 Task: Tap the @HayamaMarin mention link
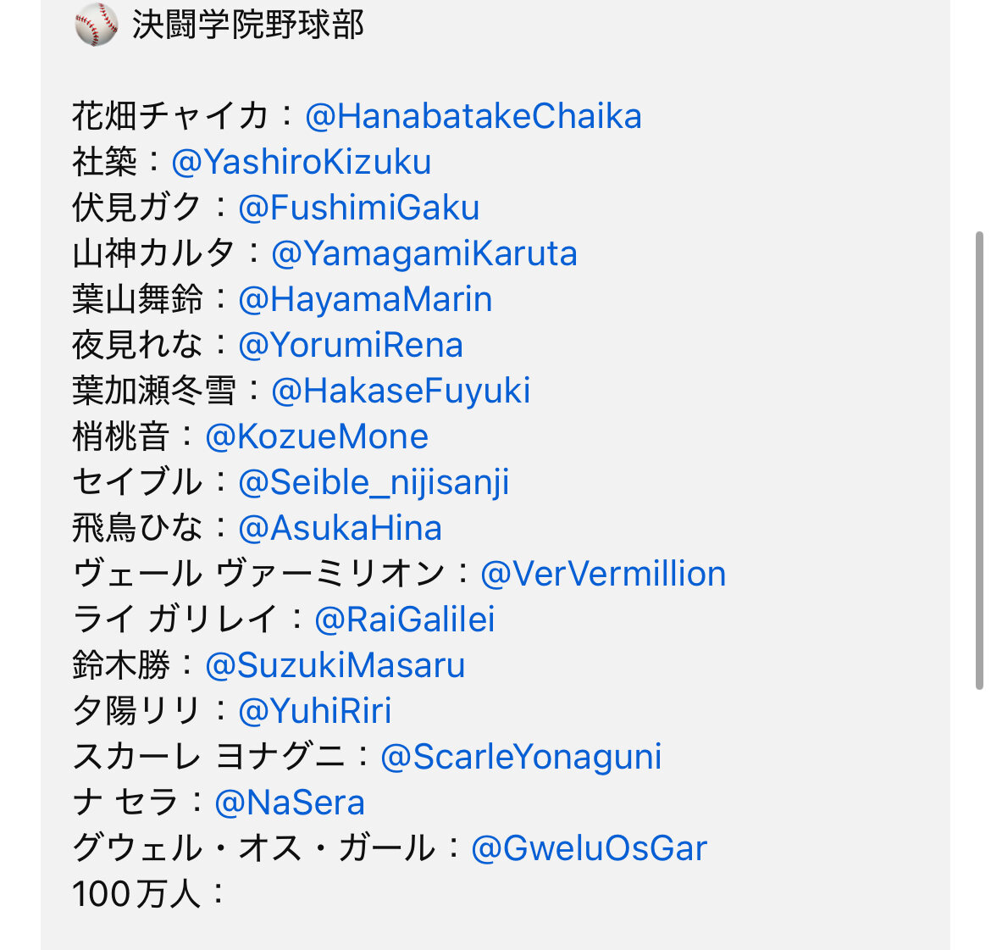point(365,299)
